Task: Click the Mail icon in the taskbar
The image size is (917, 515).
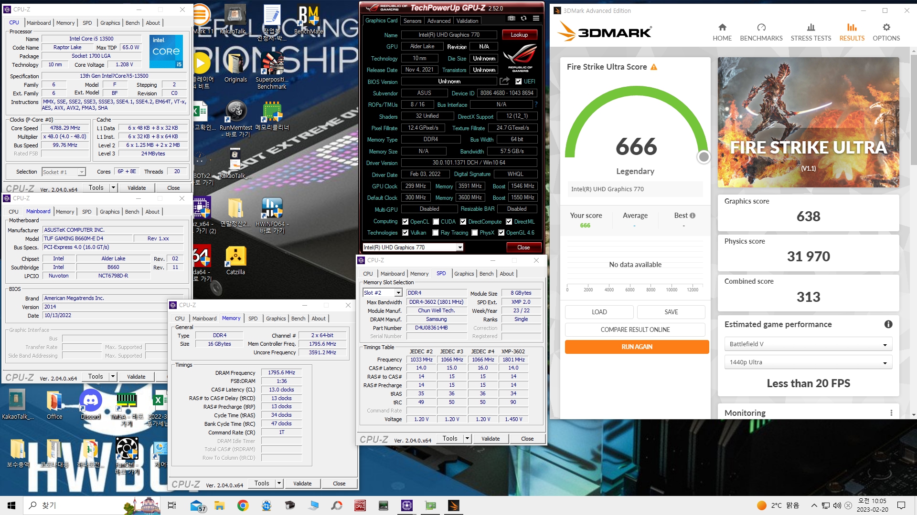Action: click(x=197, y=505)
